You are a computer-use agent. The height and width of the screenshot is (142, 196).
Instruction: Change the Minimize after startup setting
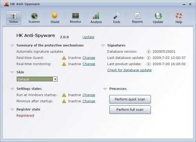[89, 101]
